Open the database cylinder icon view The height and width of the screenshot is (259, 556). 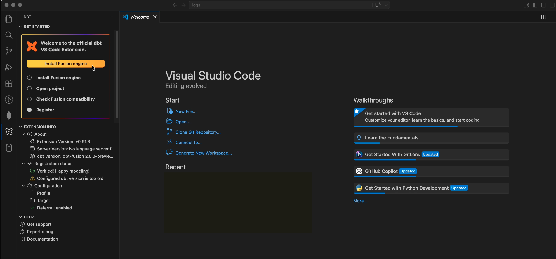(x=9, y=148)
